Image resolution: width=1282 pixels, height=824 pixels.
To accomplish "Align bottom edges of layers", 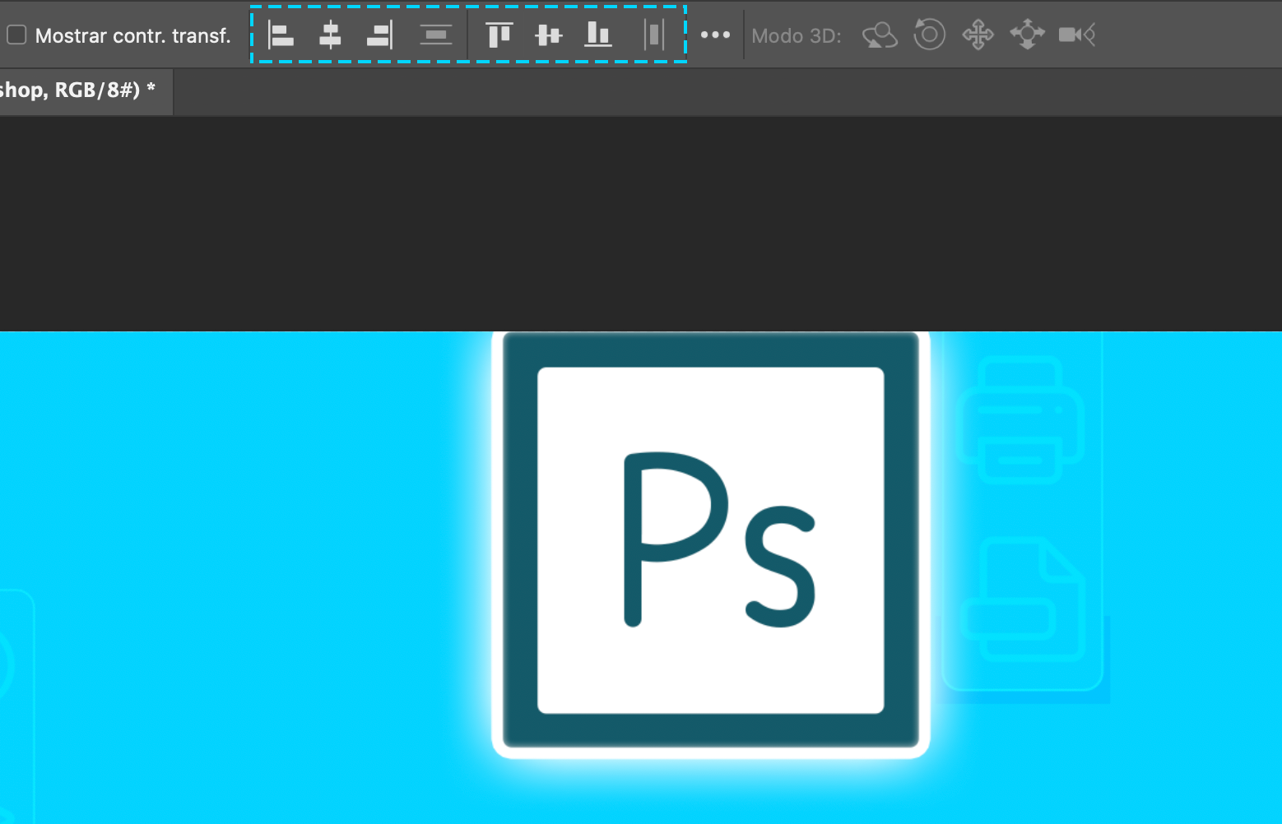I will (x=598, y=35).
